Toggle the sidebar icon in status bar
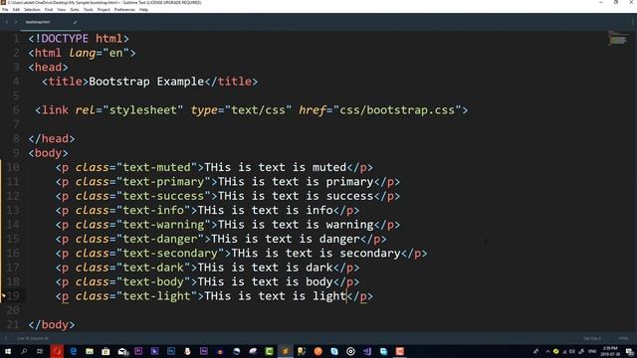 [6, 338]
